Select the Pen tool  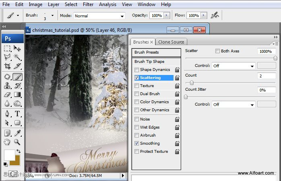pos(7,114)
